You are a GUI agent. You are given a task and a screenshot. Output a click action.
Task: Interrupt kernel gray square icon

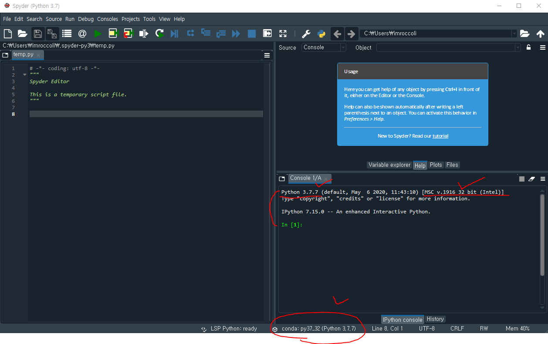point(522,179)
